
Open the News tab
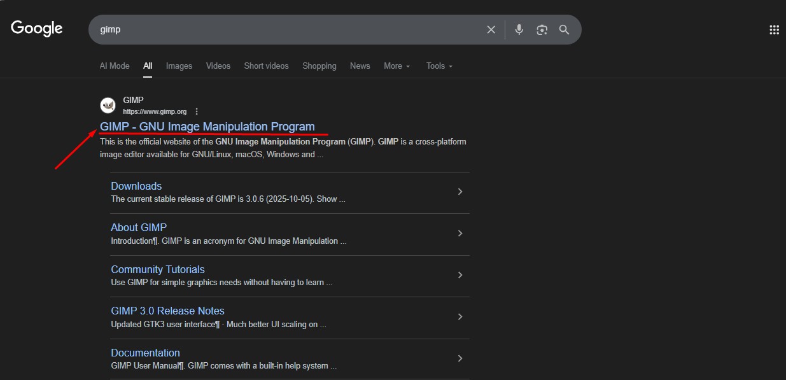pos(360,66)
